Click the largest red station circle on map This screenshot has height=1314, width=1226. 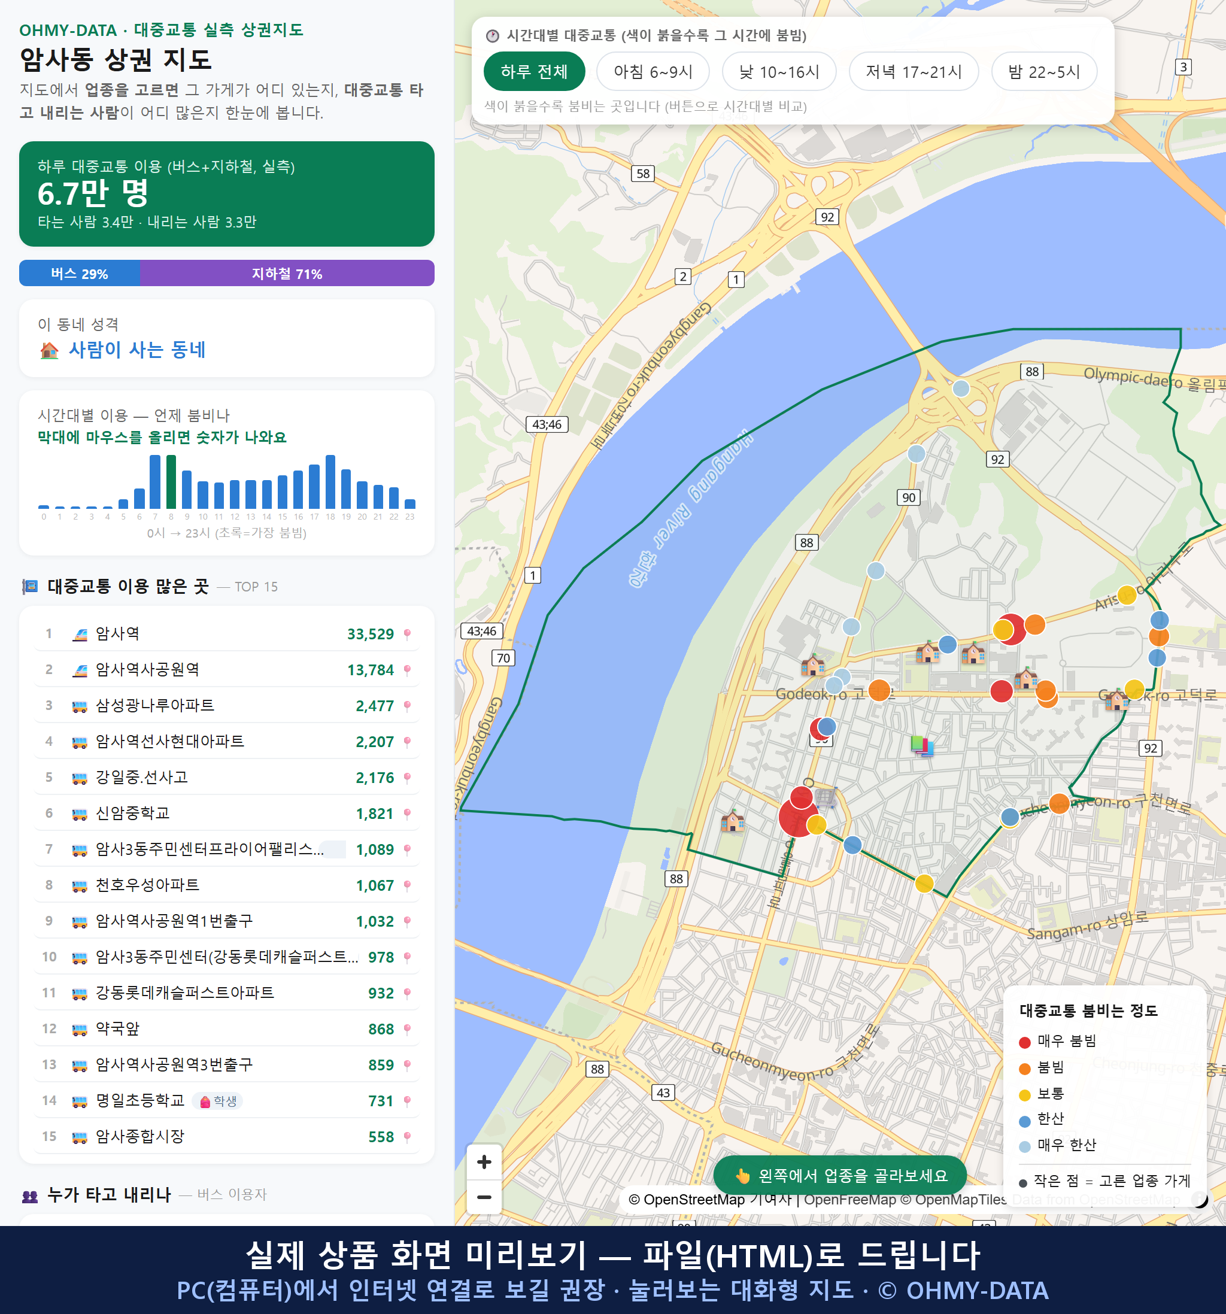coord(799,817)
